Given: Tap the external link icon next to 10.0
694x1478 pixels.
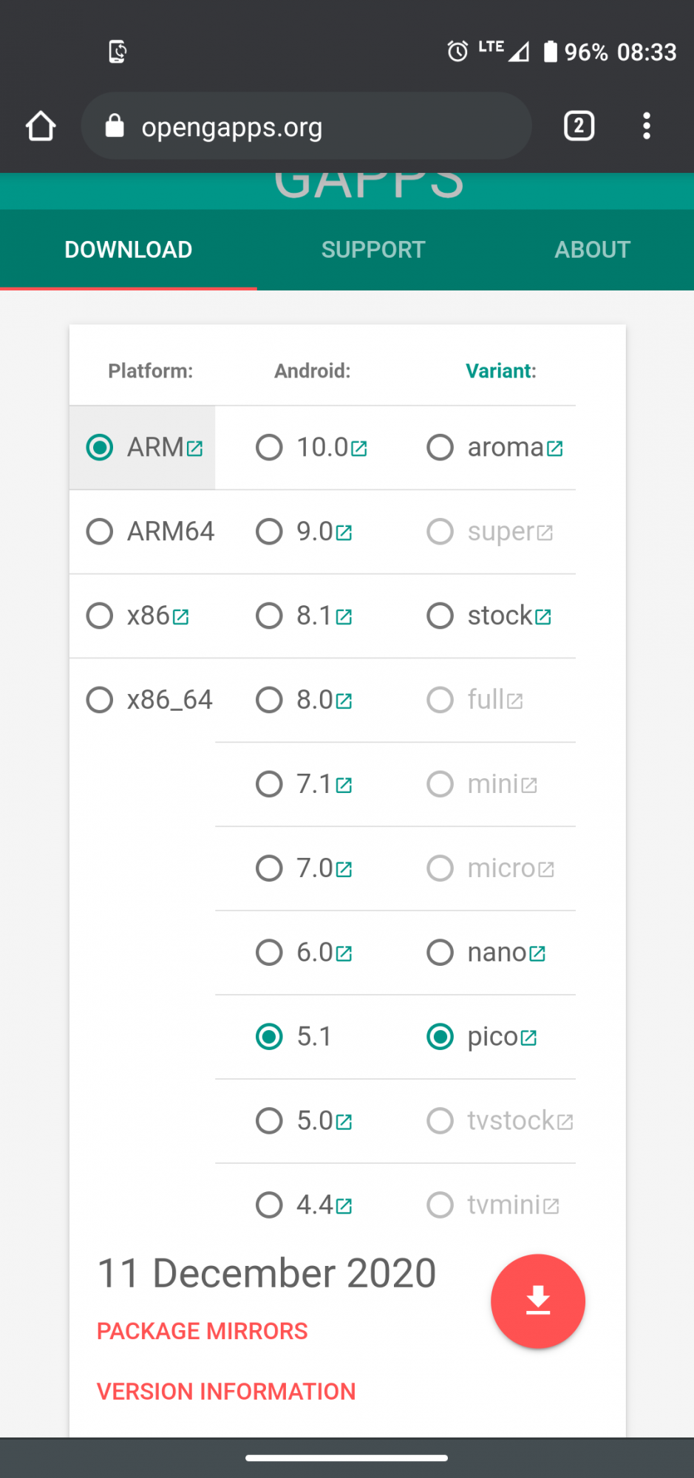Looking at the screenshot, I should tap(359, 449).
